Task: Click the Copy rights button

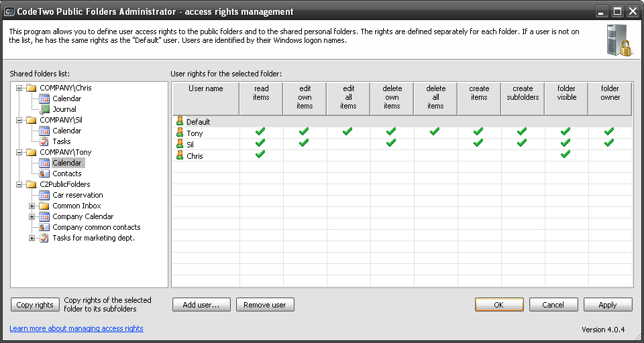Action: click(35, 305)
